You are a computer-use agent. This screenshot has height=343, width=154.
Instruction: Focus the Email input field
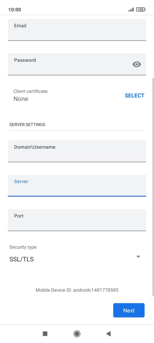click(77, 30)
